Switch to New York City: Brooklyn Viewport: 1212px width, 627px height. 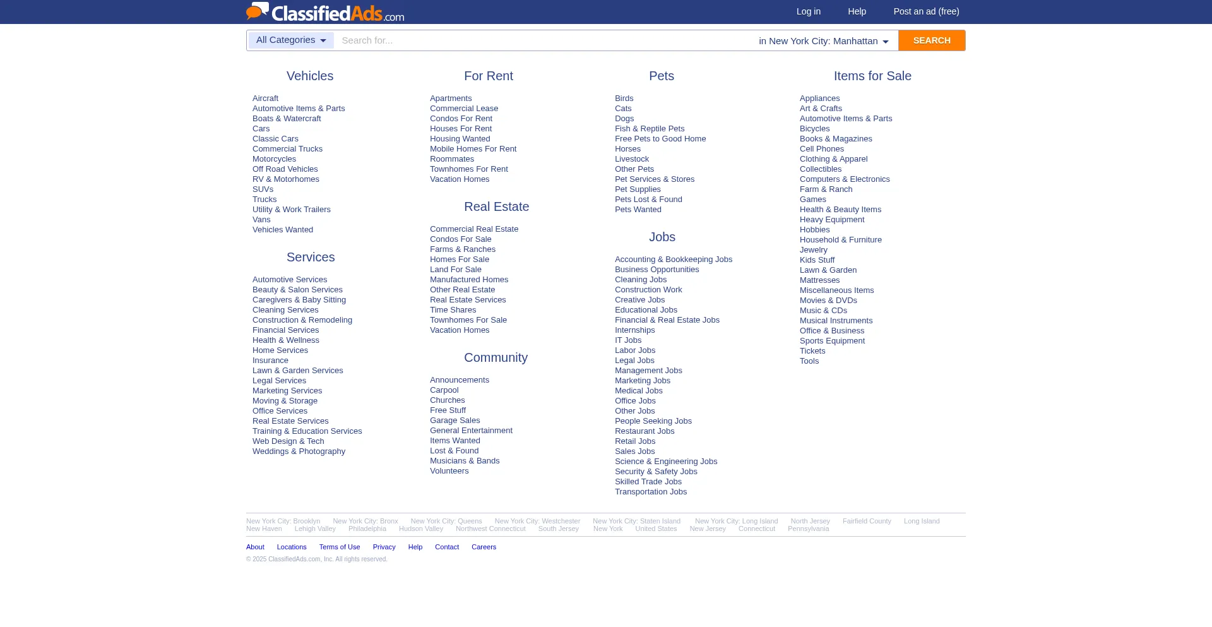(283, 522)
